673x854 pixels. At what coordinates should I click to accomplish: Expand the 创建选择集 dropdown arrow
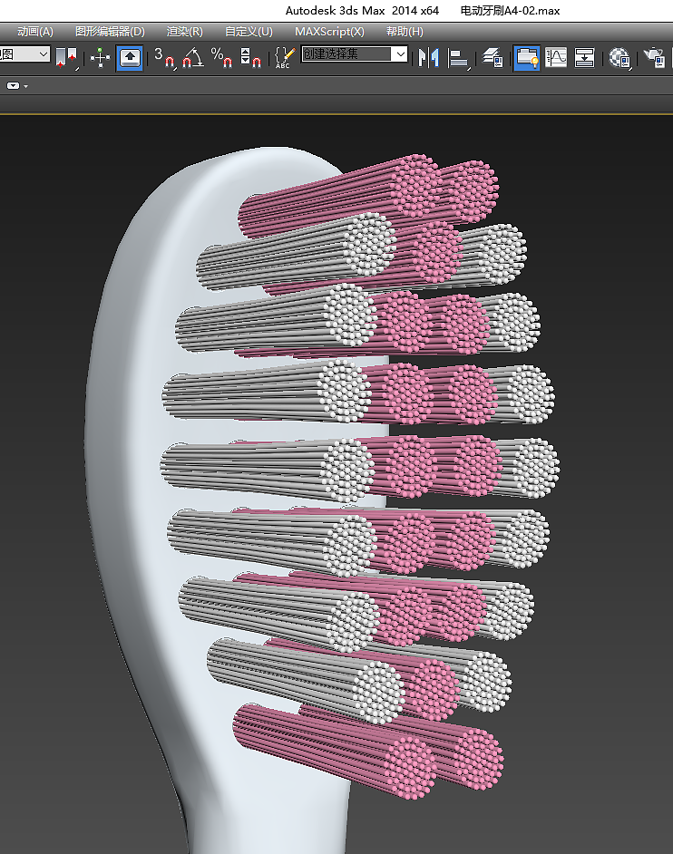point(400,53)
